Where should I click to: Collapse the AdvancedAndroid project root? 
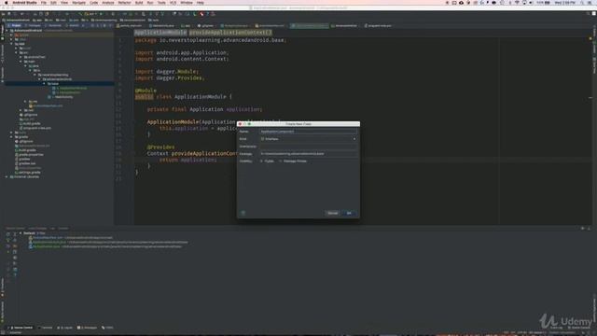[x=7, y=31]
